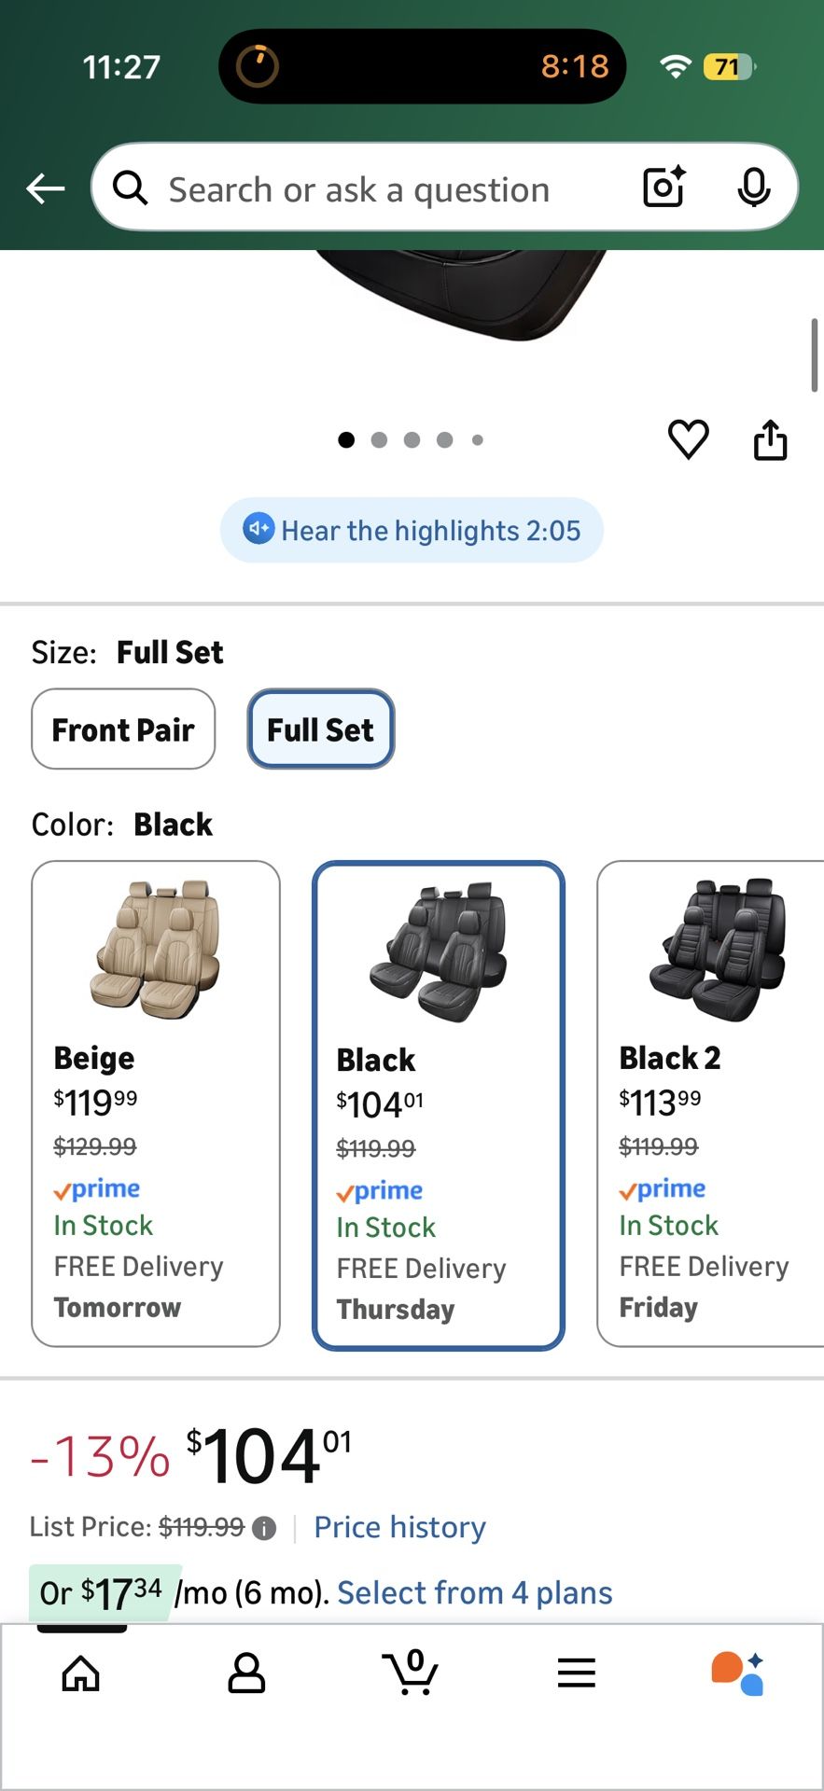Add item to wishlist with the heart icon
Image resolution: width=824 pixels, height=1791 pixels.
[x=689, y=439]
